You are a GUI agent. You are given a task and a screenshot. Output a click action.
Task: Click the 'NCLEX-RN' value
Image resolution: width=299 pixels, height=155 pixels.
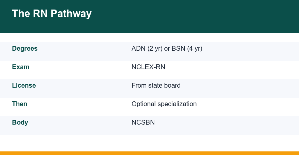coord(148,67)
